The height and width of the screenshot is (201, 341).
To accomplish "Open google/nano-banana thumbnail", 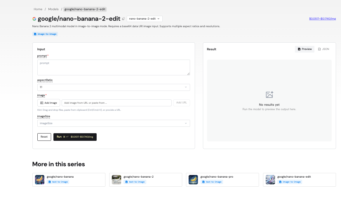I will click(x=40, y=180).
